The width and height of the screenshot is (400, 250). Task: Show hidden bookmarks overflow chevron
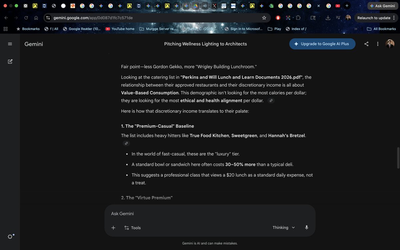coord(356,29)
